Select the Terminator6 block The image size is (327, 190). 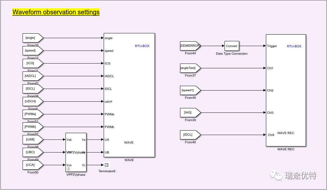(x=106, y=165)
